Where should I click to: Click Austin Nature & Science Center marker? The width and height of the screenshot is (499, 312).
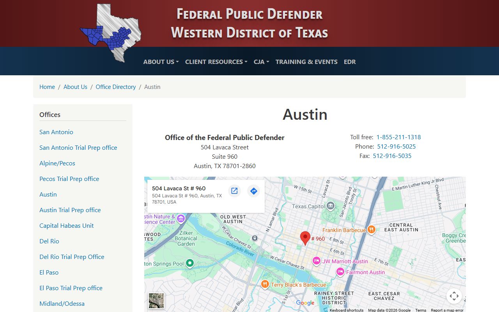(180, 218)
